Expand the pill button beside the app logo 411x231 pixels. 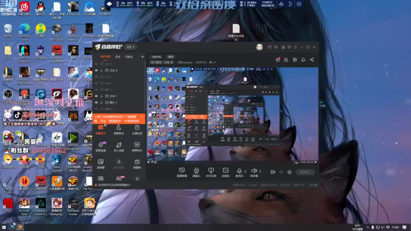pyautogui.click(x=130, y=47)
